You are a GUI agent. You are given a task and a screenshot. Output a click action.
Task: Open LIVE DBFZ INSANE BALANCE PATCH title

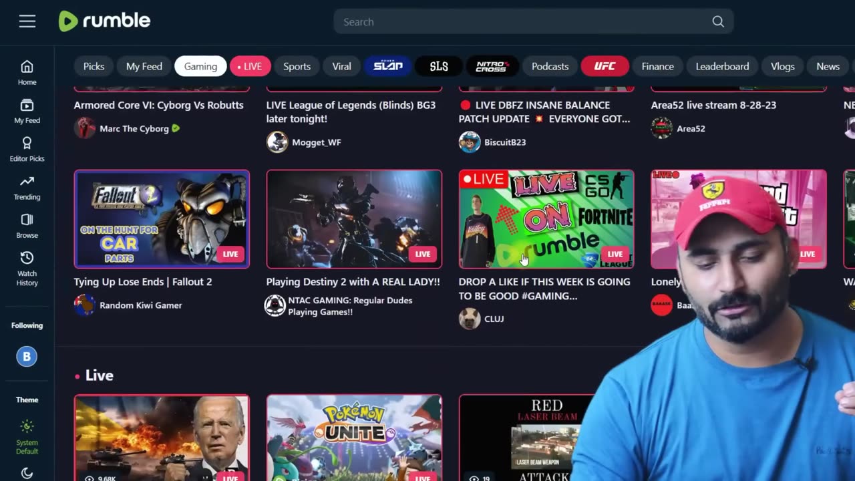click(x=544, y=112)
